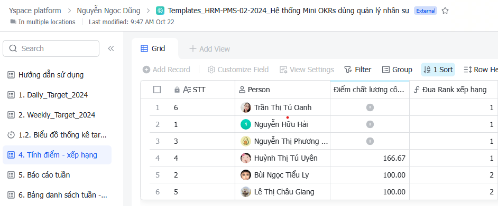
Task: Select Lê Thị Châu Giang's 100.00 score
Action: click(x=370, y=192)
